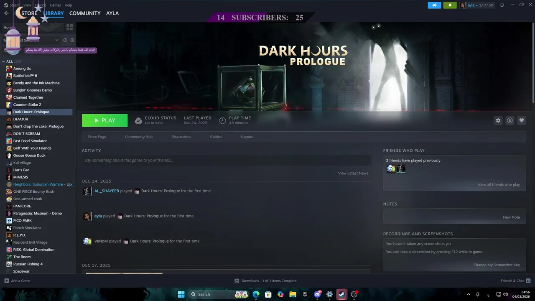This screenshot has height=301, width=535.
Task: Click the play time clock icon
Action: coord(222,120)
